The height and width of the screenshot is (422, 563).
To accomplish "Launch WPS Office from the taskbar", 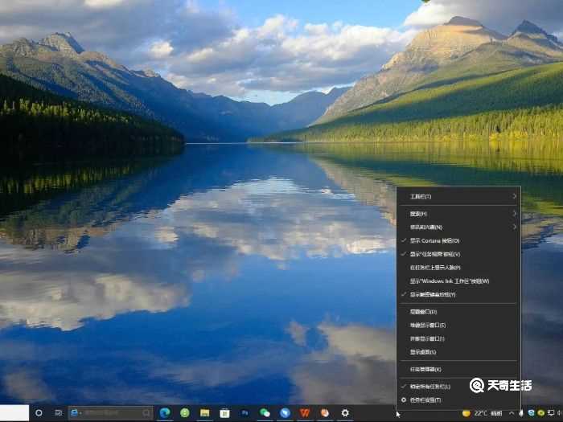I will pos(305,412).
